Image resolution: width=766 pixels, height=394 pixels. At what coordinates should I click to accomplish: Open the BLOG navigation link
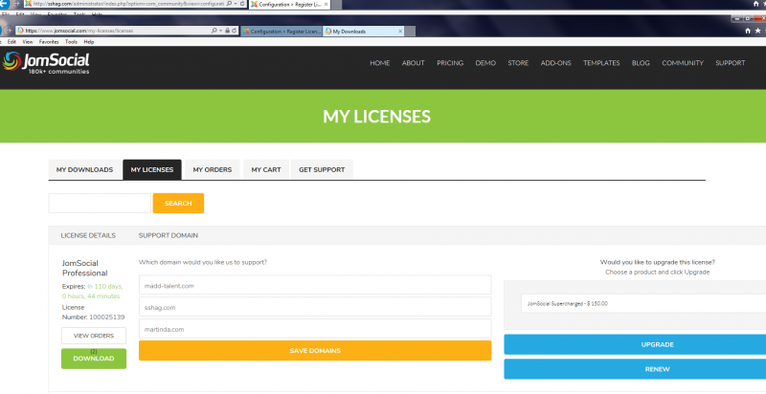coord(641,63)
